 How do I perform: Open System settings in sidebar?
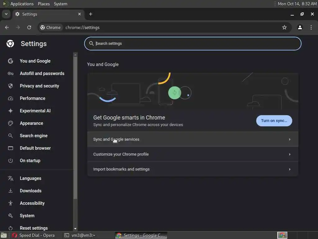click(x=27, y=216)
